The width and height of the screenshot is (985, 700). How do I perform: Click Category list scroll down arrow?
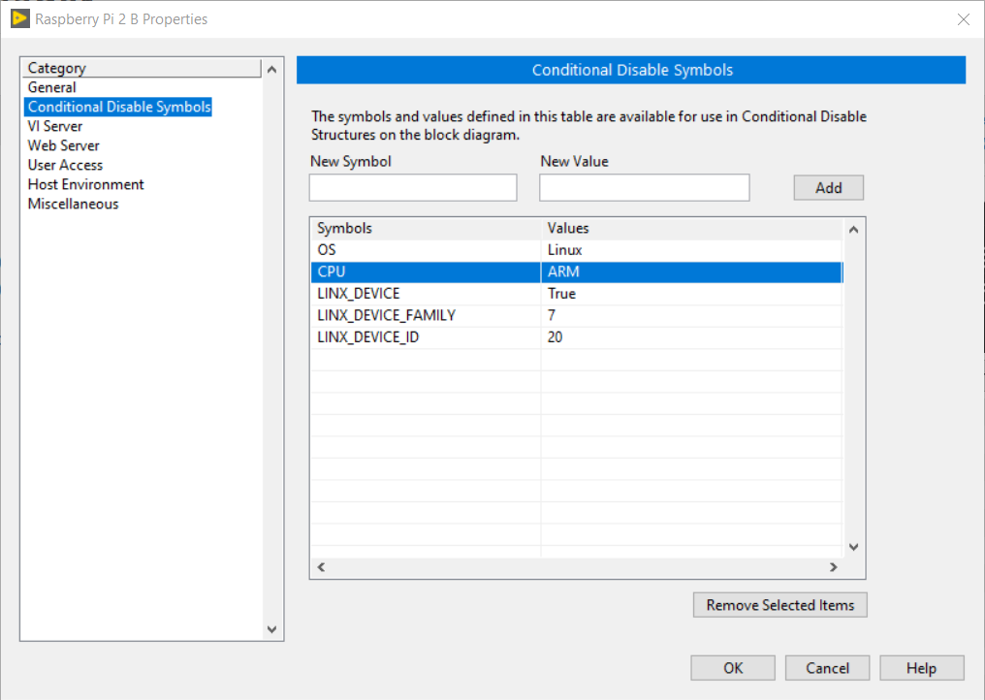(272, 629)
